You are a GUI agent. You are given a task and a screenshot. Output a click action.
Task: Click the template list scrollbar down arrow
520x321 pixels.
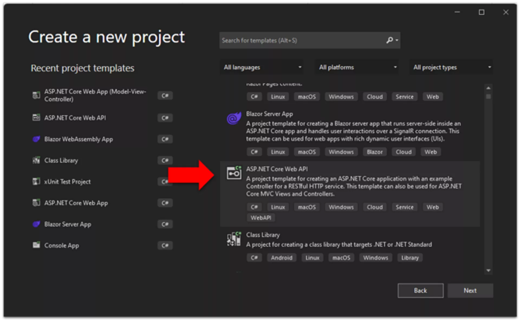pos(488,270)
